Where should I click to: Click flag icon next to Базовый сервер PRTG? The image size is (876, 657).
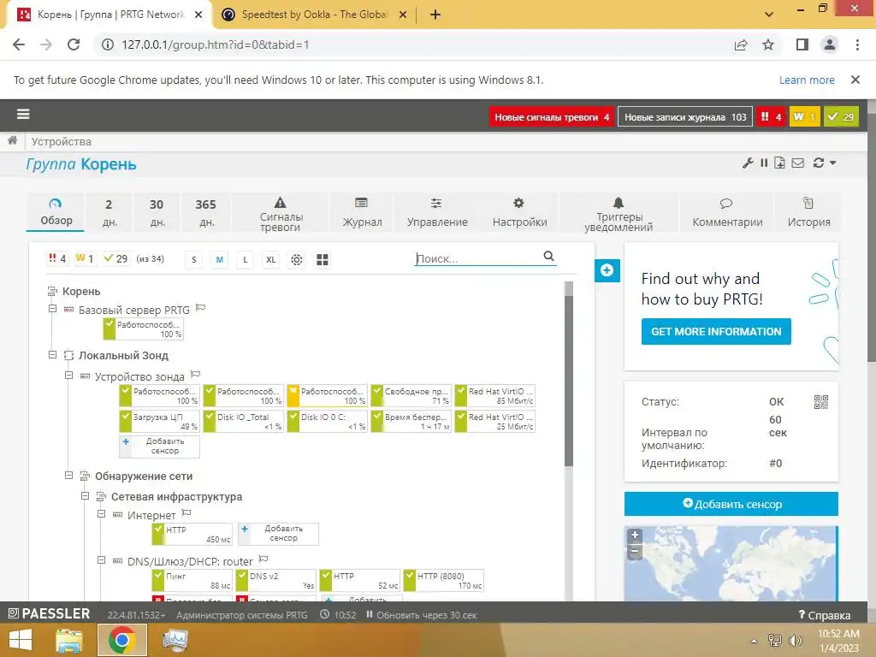pyautogui.click(x=200, y=308)
